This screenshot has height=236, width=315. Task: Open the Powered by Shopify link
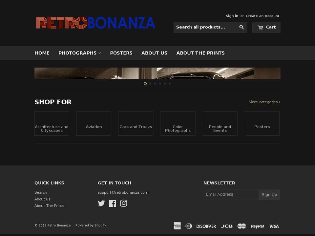tap(91, 225)
